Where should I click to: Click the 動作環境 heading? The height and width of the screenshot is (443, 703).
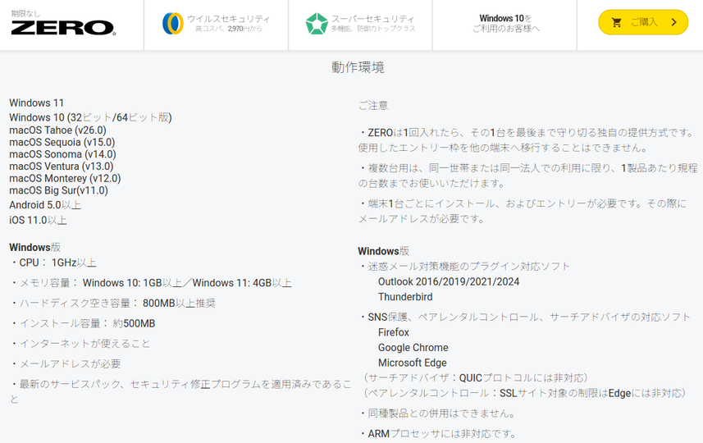tap(358, 67)
